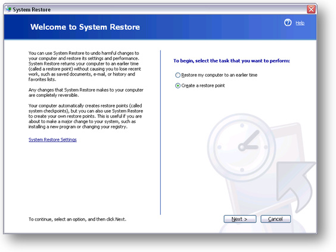Screen dimensions: 336x252
Task: Click the 'completely reversible' paragraph text
Action: pyautogui.click(x=86, y=92)
